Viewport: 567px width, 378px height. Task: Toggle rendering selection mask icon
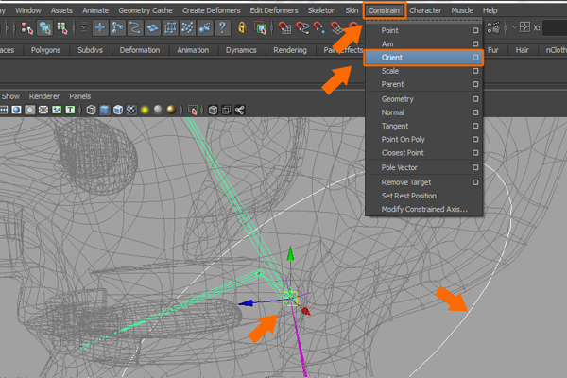coord(205,27)
